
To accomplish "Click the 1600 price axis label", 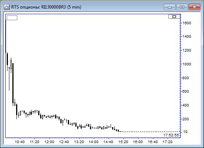I will click(x=187, y=23).
